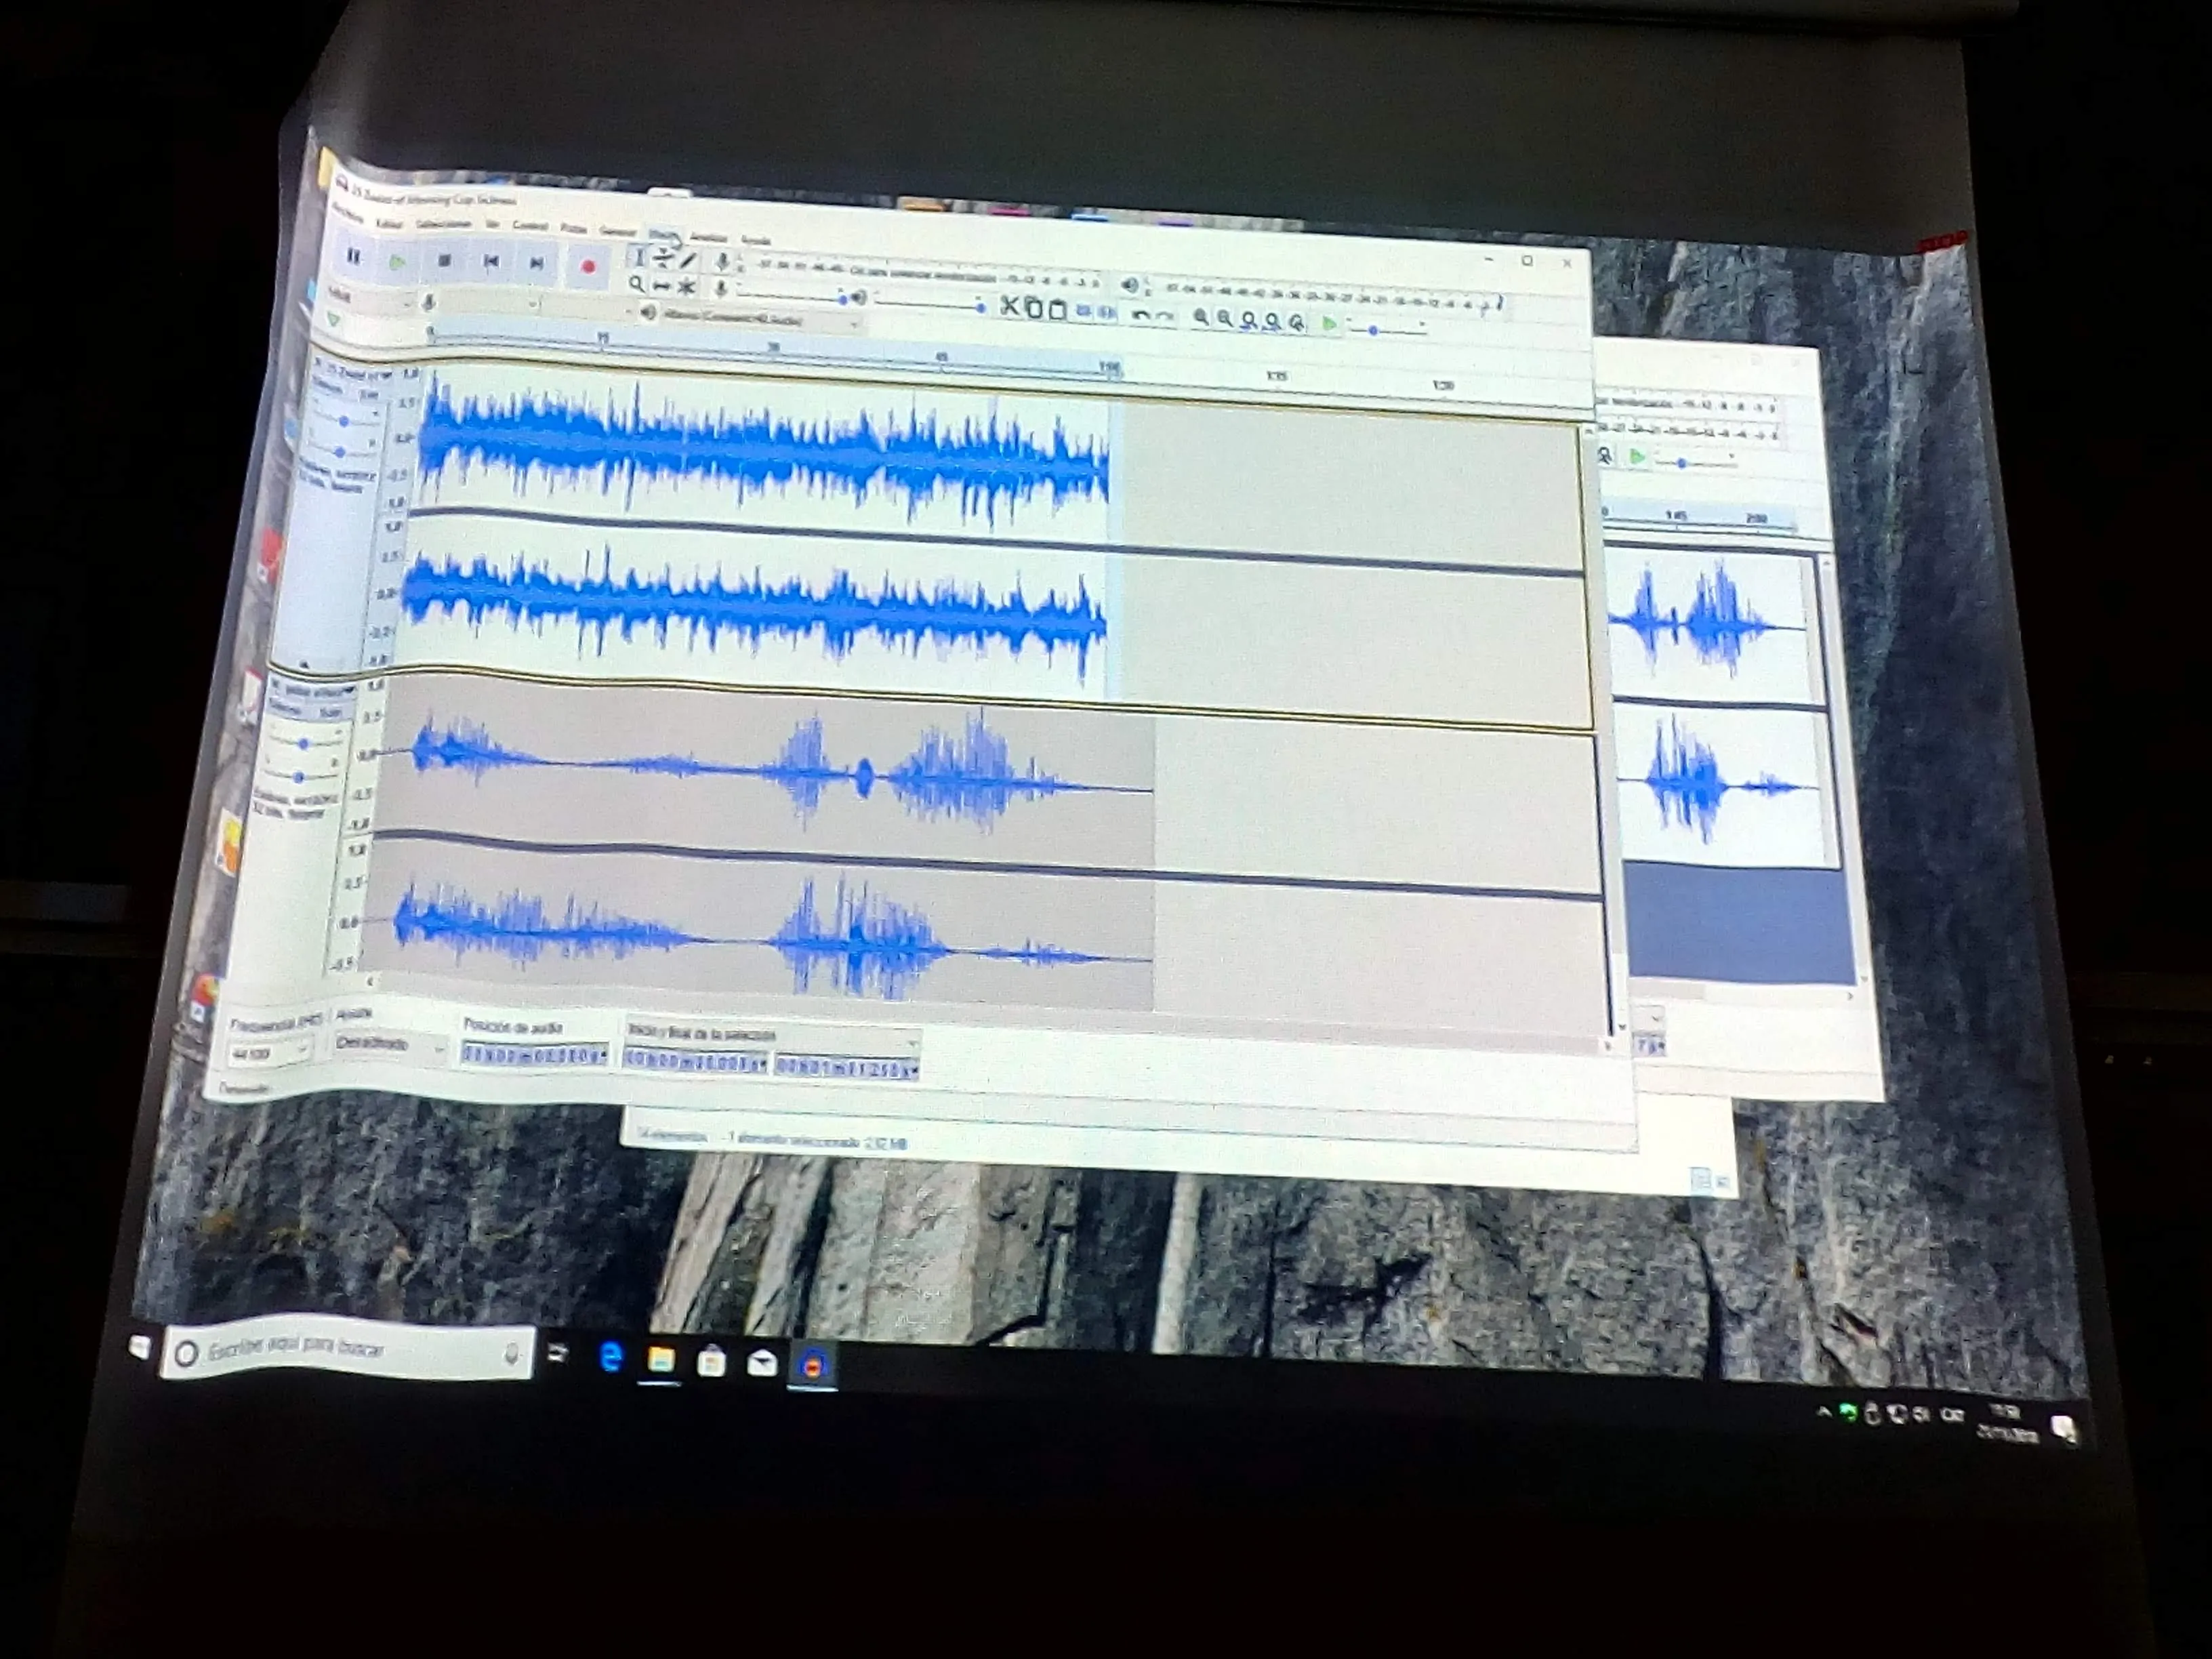2212x1659 pixels.
Task: Start recording with the red Record button
Action: (588, 267)
